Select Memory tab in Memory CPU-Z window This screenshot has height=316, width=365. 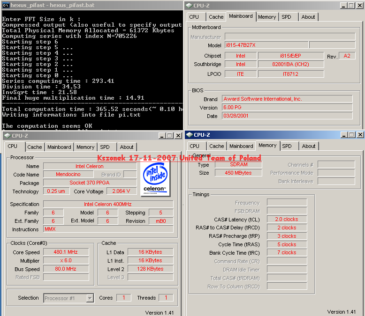coord(267,145)
